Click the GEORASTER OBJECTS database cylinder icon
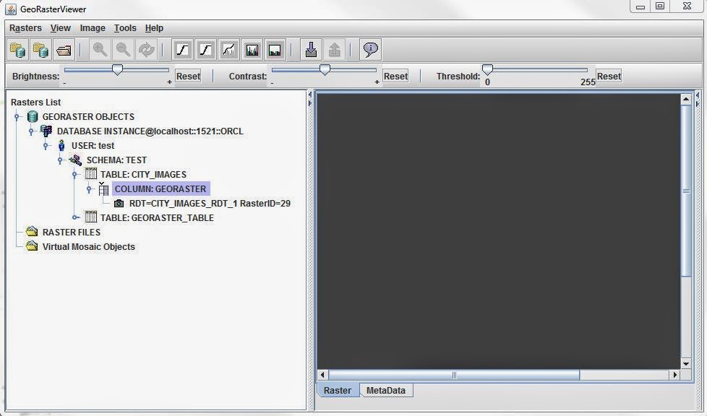This screenshot has height=416, width=707. coord(33,117)
